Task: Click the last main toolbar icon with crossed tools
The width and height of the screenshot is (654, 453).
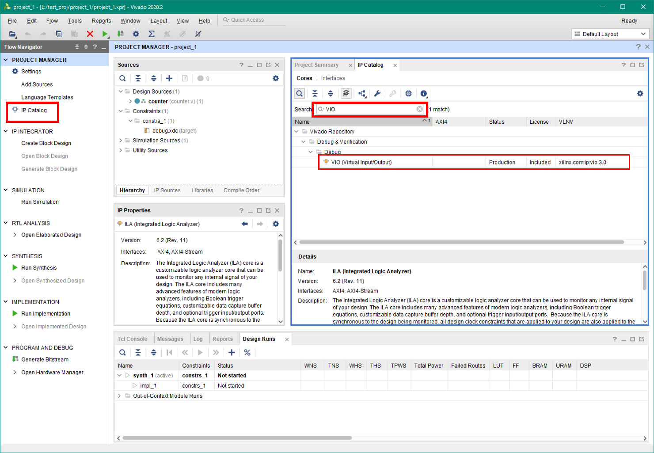Action: 198,34
